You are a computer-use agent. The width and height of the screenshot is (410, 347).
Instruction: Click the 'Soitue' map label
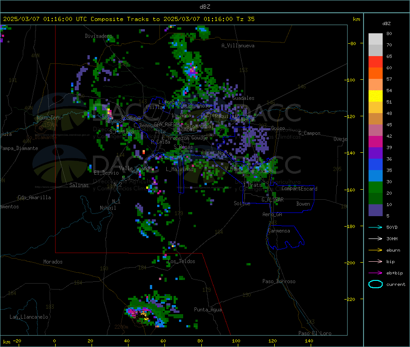[x=242, y=203]
